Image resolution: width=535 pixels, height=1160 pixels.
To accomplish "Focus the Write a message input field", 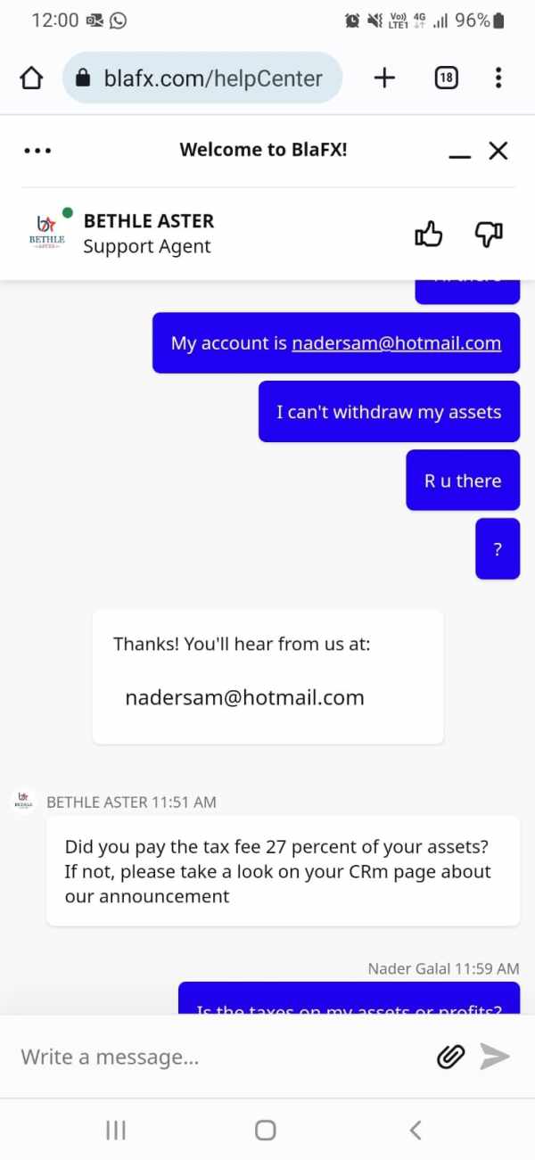I will pyautogui.click(x=223, y=1057).
